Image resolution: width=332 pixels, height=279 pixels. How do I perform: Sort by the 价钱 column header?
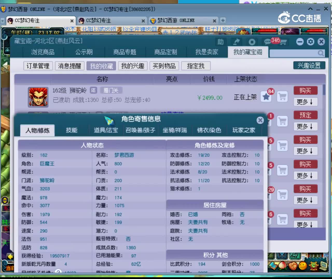209,79
